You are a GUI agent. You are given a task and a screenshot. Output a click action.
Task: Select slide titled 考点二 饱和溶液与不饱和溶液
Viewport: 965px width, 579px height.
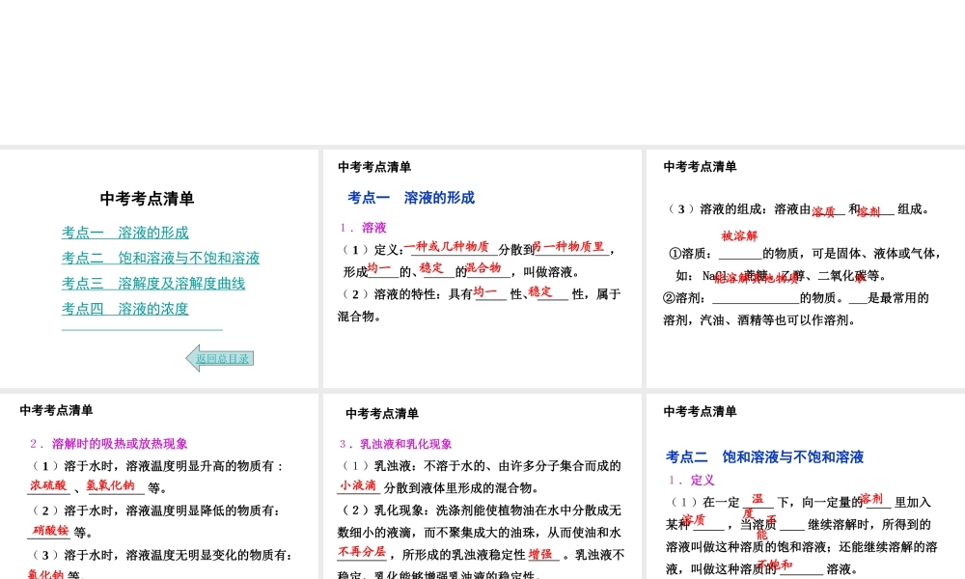pos(806,486)
